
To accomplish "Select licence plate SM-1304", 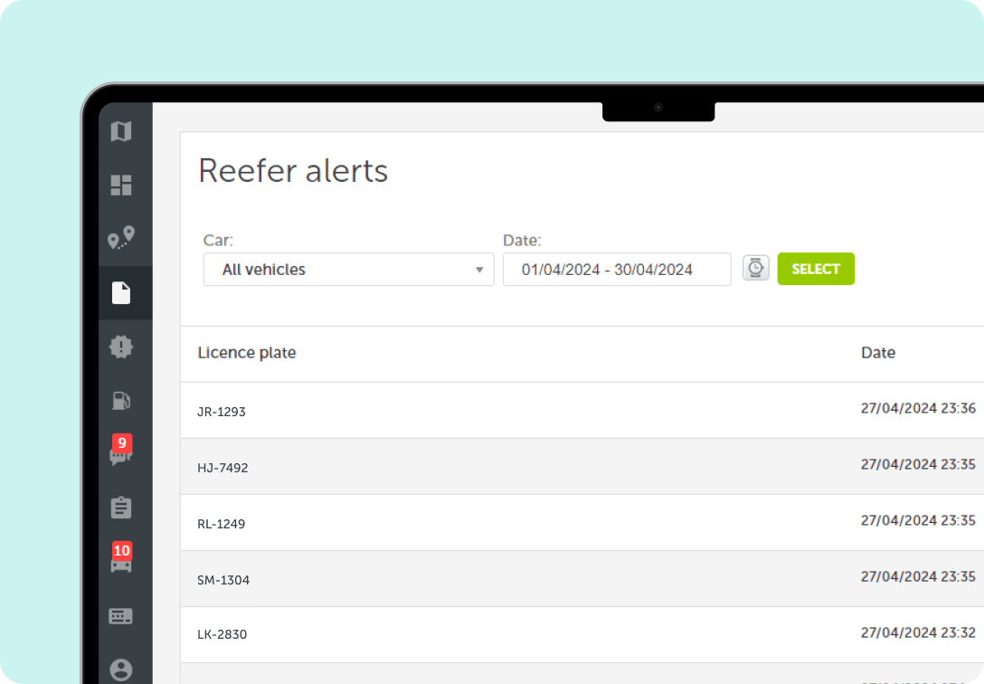I will pos(223,580).
